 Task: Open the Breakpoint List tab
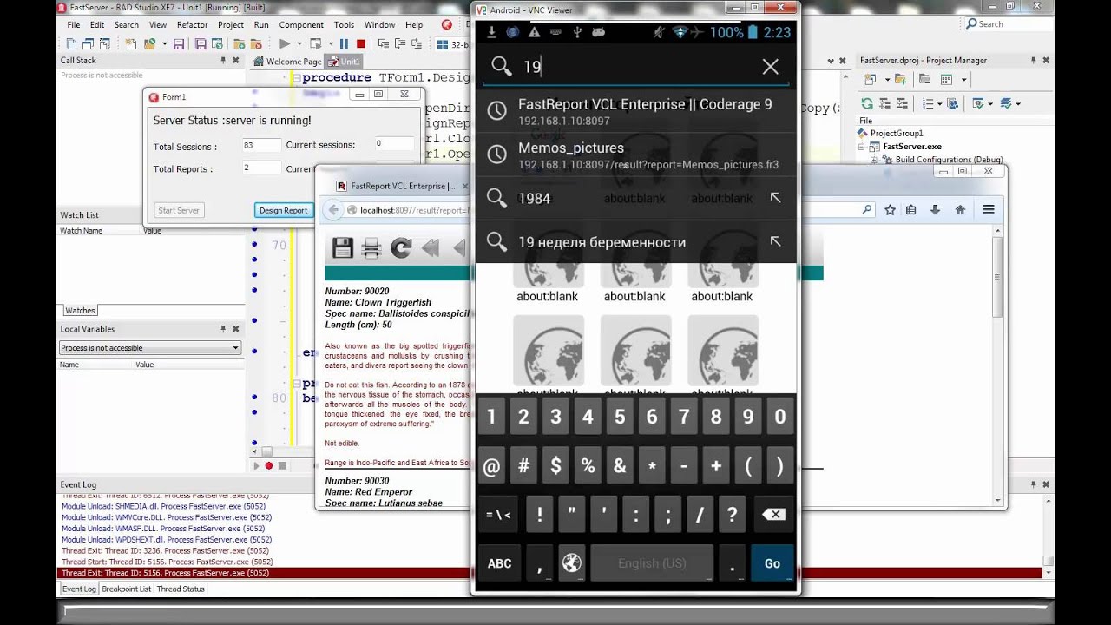(x=127, y=589)
